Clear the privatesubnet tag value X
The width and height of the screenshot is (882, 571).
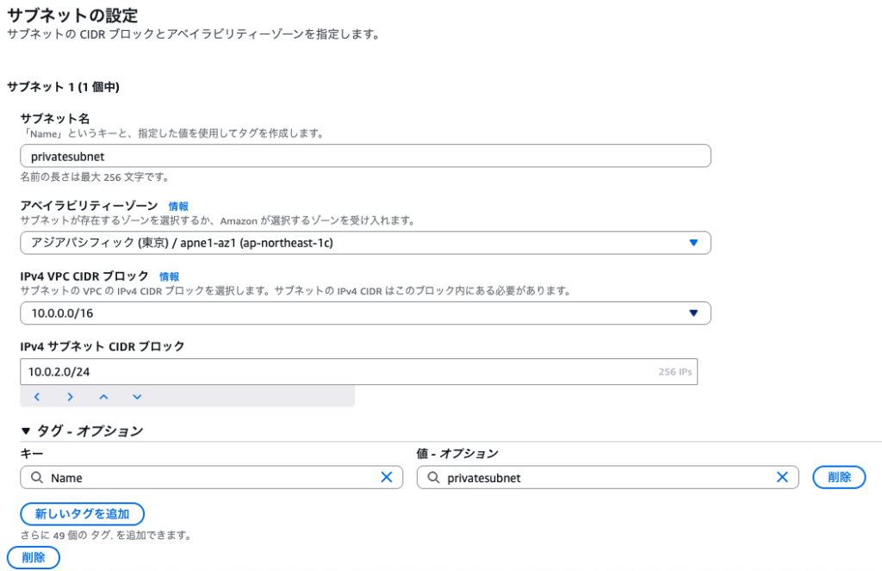[x=782, y=477]
